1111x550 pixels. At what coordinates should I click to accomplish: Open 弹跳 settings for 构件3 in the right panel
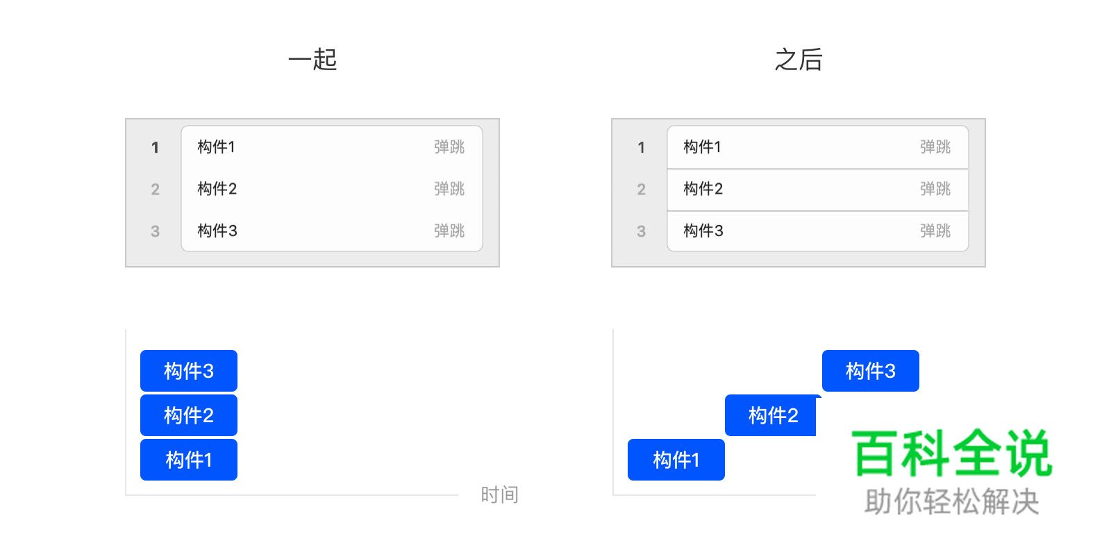click(x=935, y=231)
